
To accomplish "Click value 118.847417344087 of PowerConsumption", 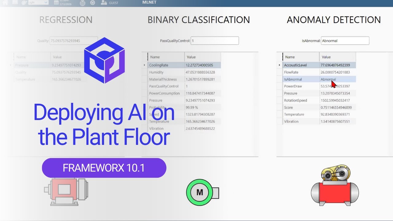I will [x=200, y=93].
